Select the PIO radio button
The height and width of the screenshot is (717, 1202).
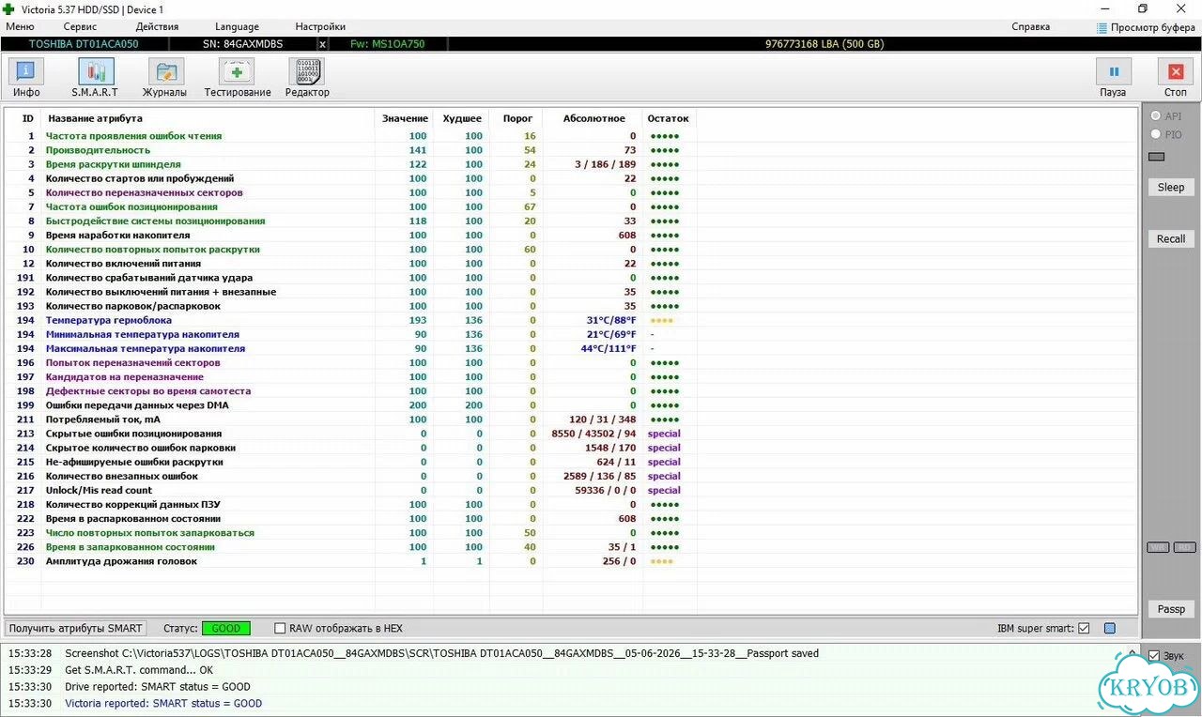(x=1156, y=134)
